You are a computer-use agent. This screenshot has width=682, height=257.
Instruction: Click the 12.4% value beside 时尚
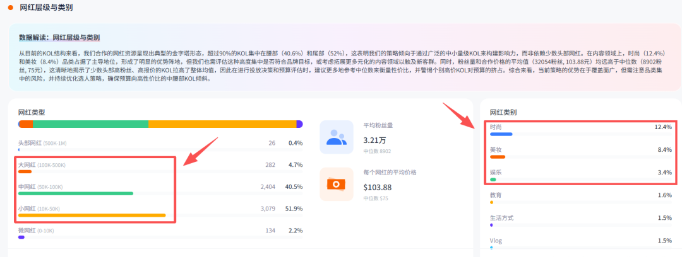coord(663,127)
